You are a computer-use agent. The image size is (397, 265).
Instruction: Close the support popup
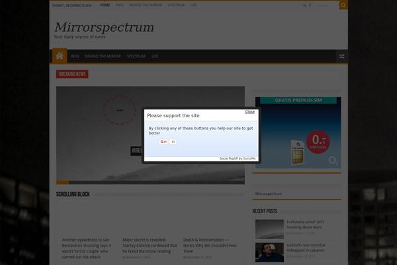point(249,112)
